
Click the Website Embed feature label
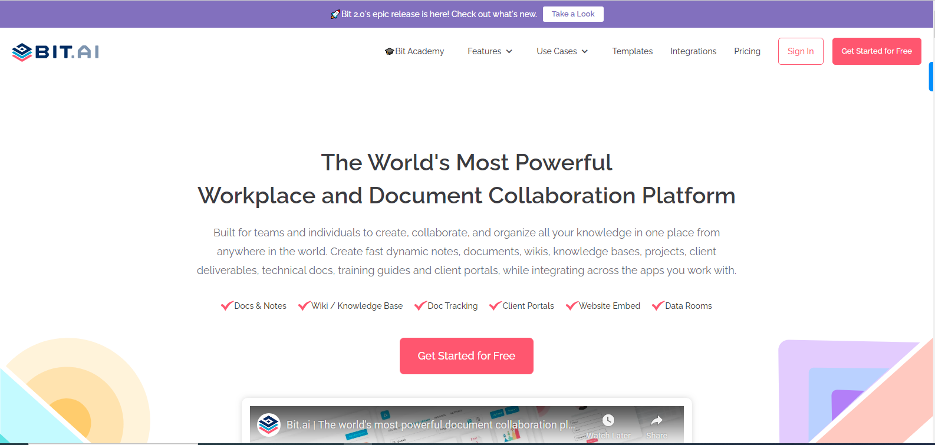610,306
